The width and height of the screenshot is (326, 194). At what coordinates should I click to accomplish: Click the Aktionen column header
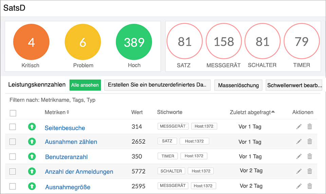[303, 112]
